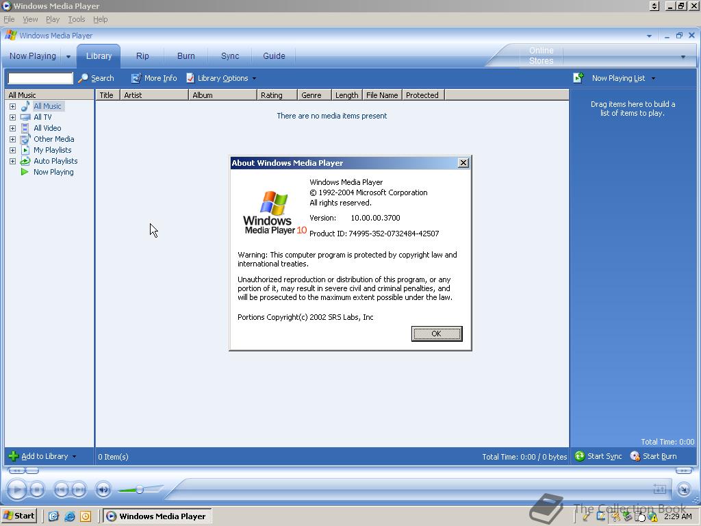Expand the All Video tree node

pyautogui.click(x=12, y=128)
